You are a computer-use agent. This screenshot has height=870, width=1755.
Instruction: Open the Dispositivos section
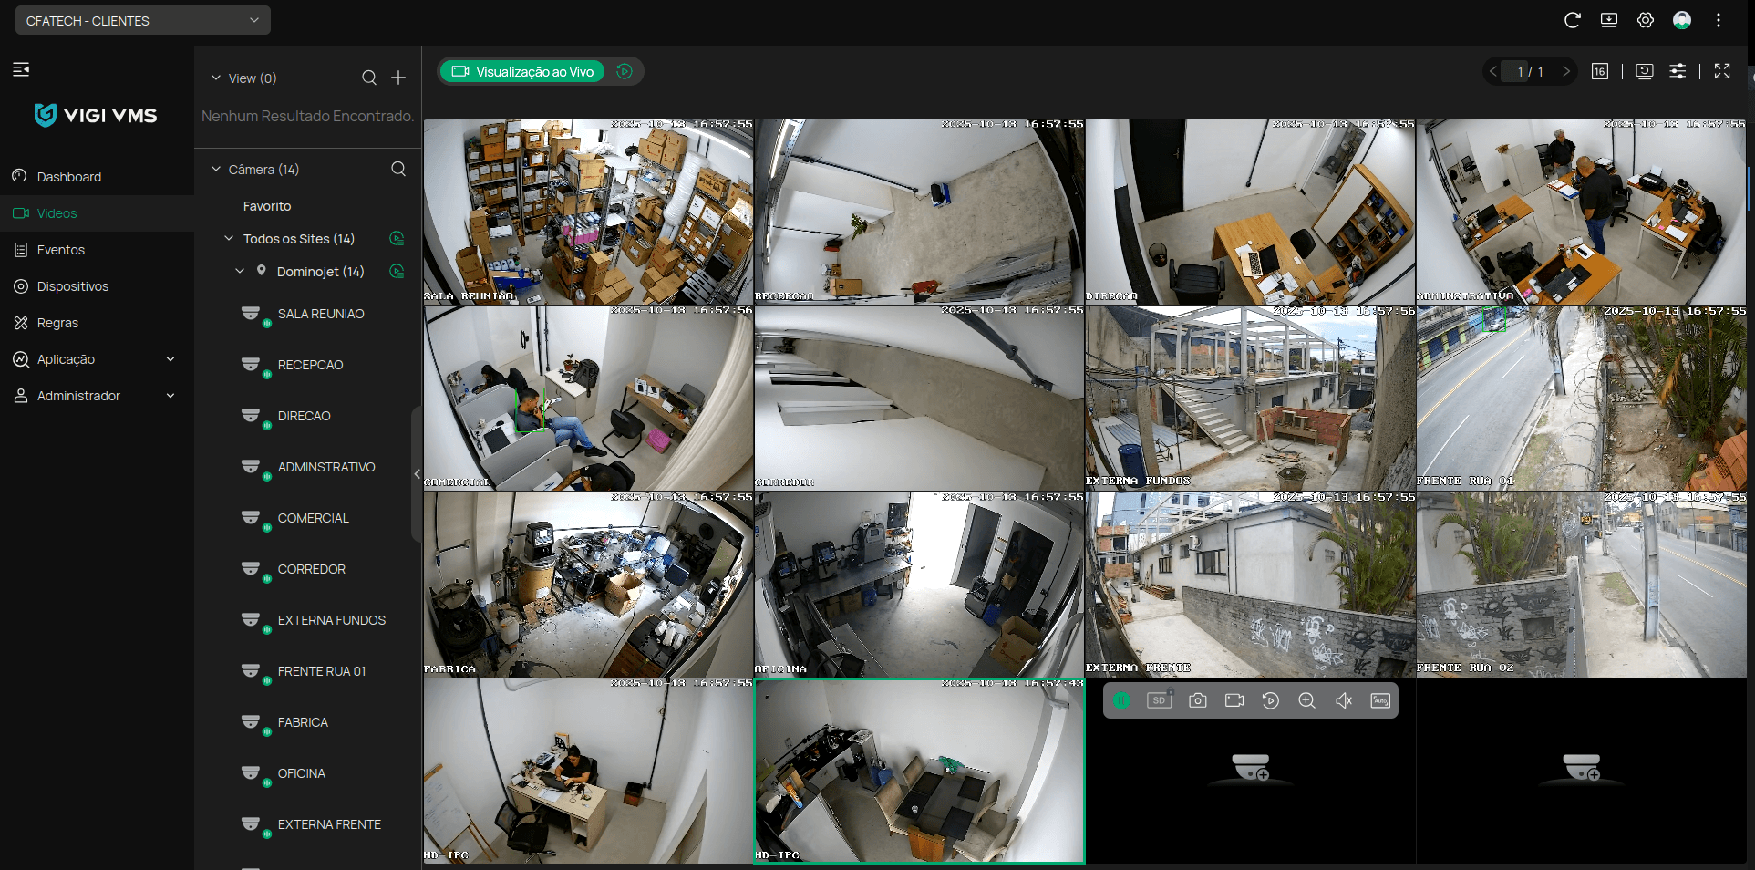pyautogui.click(x=72, y=285)
